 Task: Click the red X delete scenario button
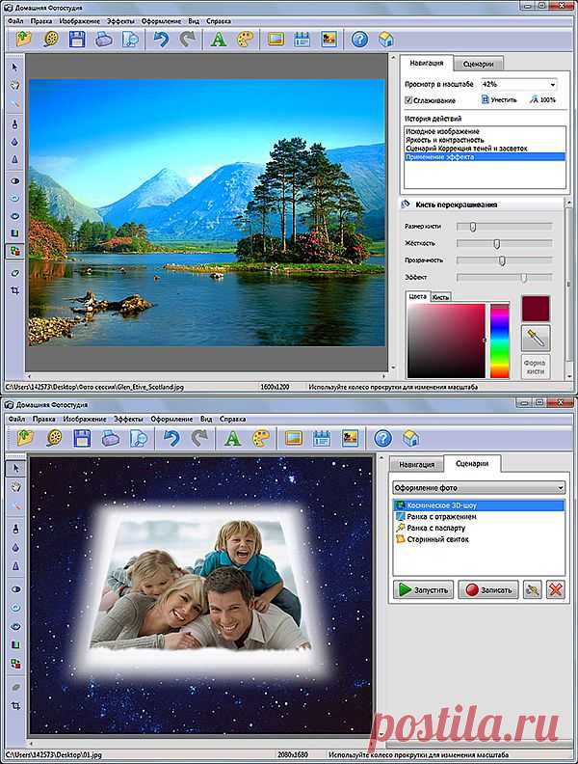[555, 589]
